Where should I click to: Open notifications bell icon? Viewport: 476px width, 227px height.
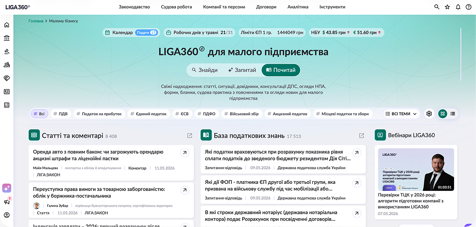458,7
